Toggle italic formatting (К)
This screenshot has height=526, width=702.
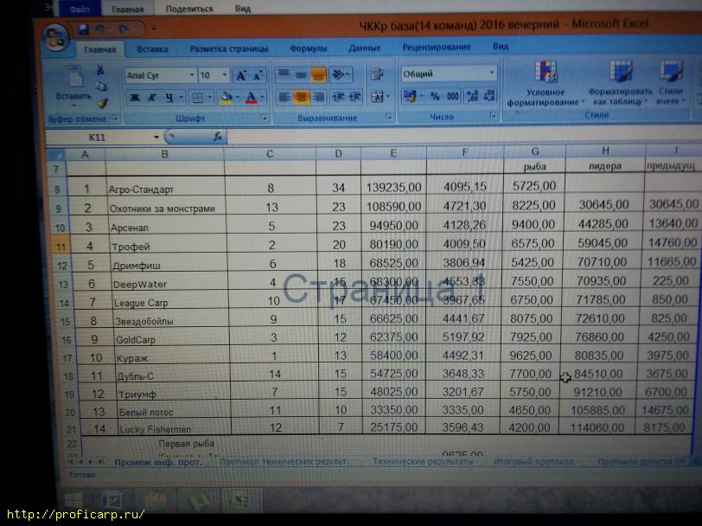(151, 98)
